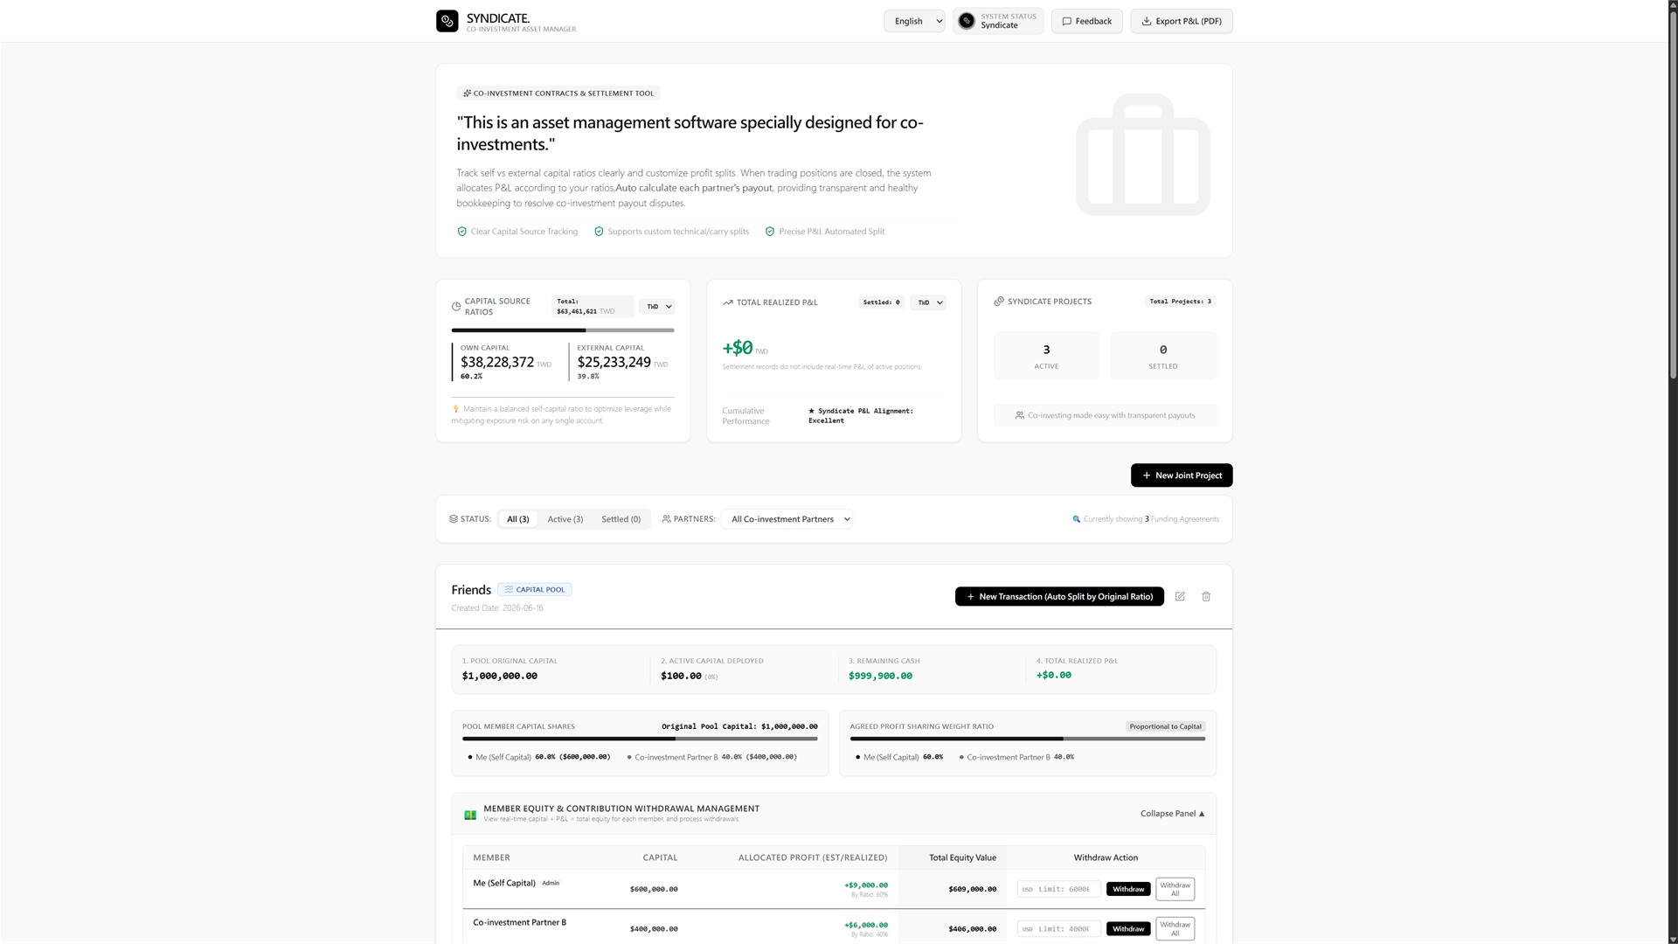This screenshot has height=944, width=1678.
Task: Click the Syndicate logo icon
Action: pos(447,21)
